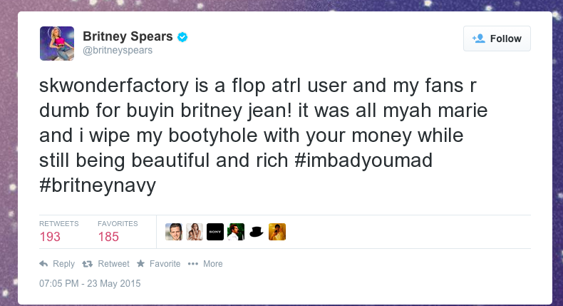Open the second retweeter's avatar, a woman
563x306 pixels.
tap(195, 232)
